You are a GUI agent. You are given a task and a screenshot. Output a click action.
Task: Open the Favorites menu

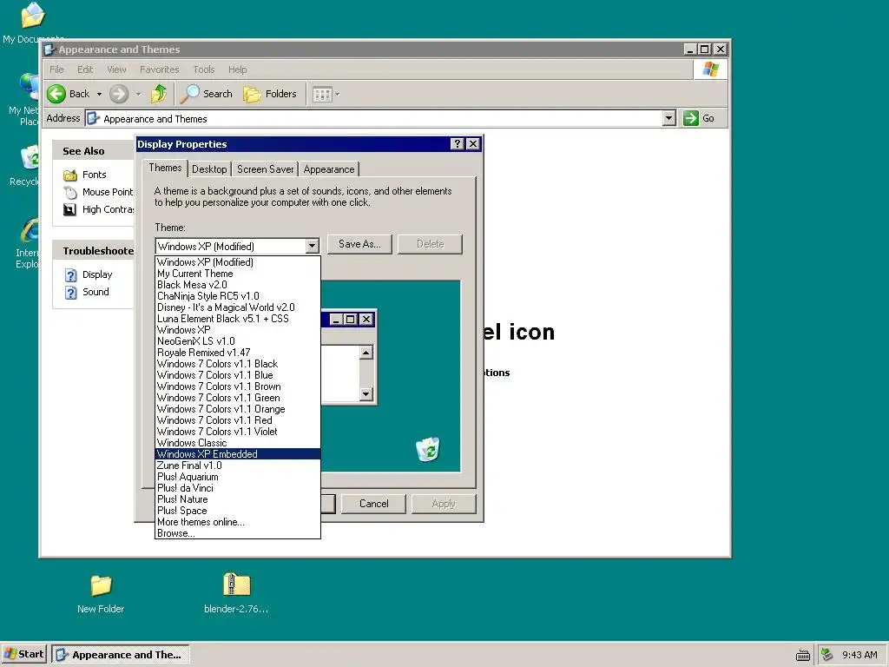click(x=160, y=69)
